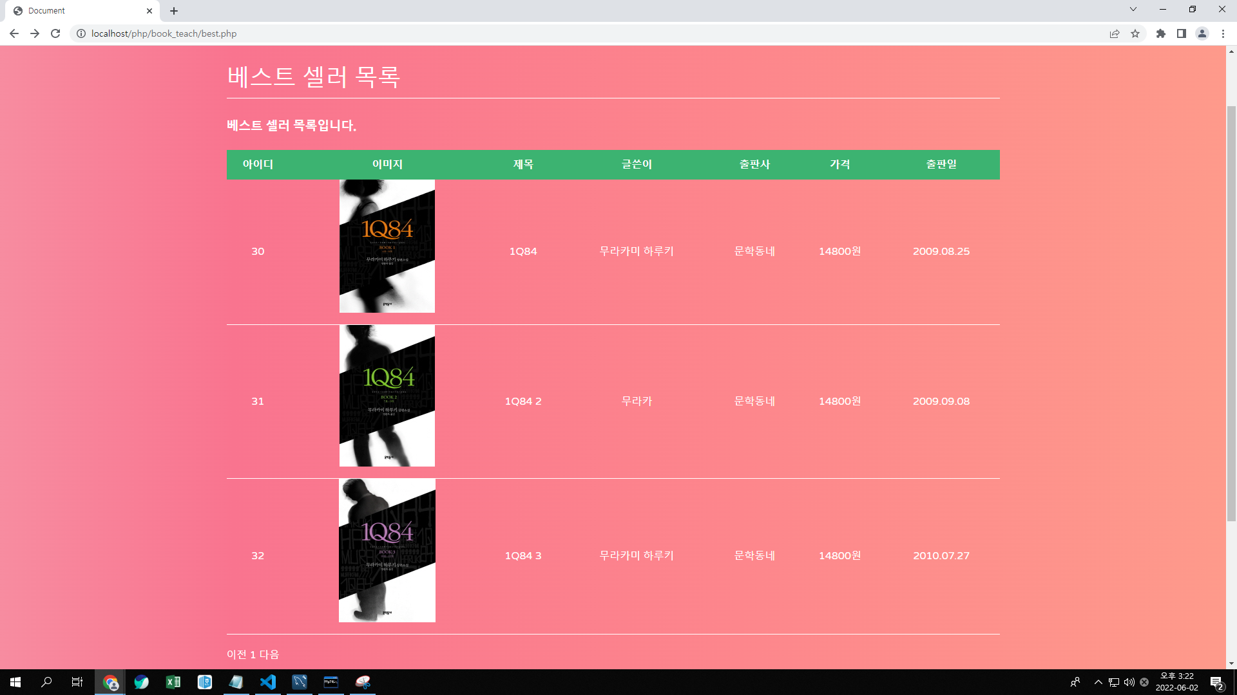Click the browser back arrow
1237x695 pixels.
tap(14, 33)
